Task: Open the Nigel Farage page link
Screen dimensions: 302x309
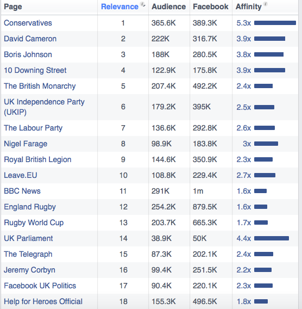Action: point(26,144)
